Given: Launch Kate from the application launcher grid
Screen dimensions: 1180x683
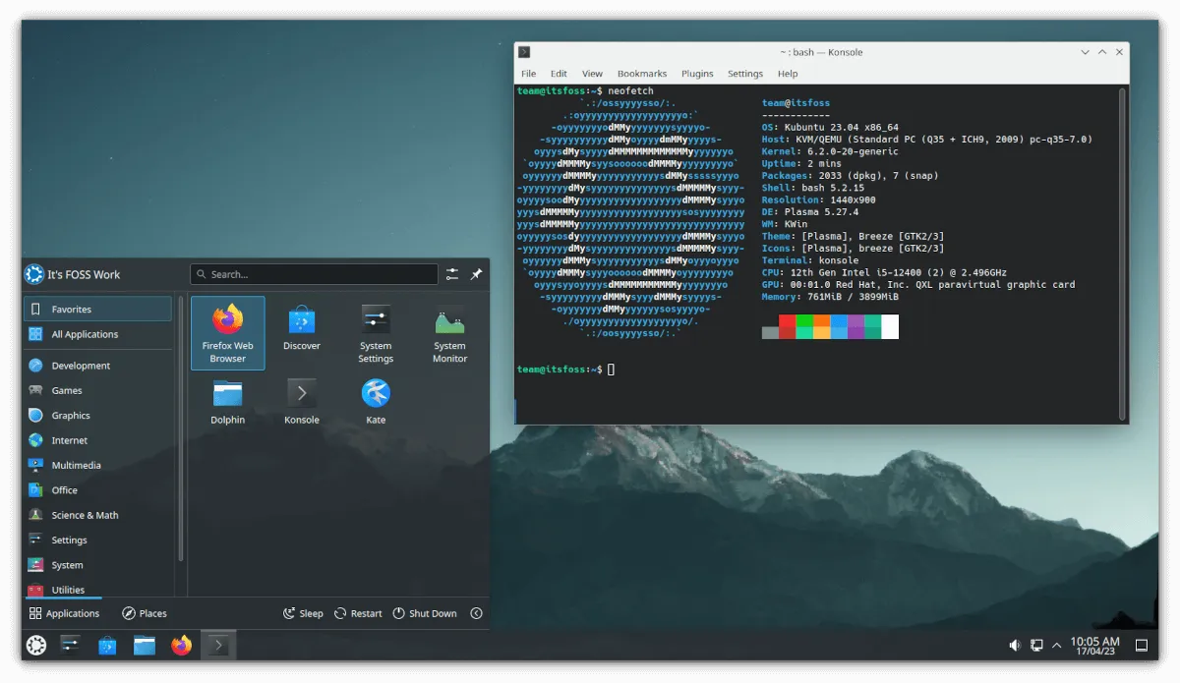Looking at the screenshot, I should pos(376,400).
